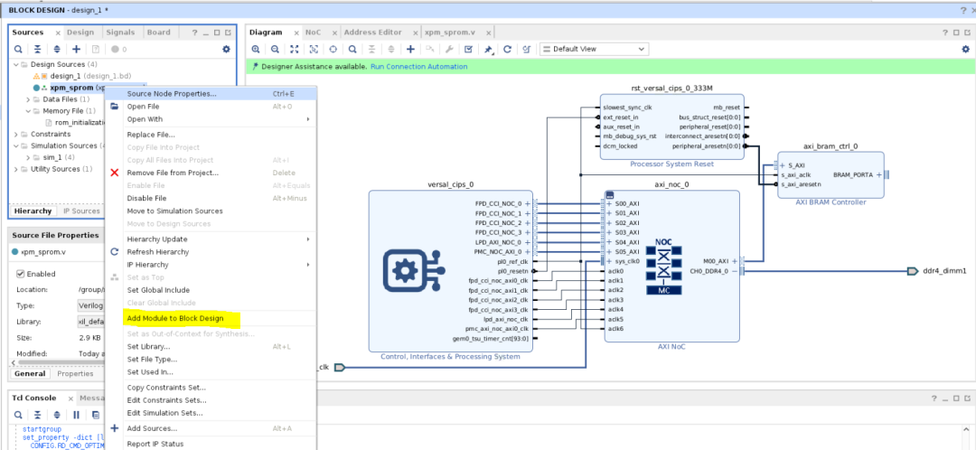Click the Library input field
Screen dimensions: 976x450
(89, 322)
